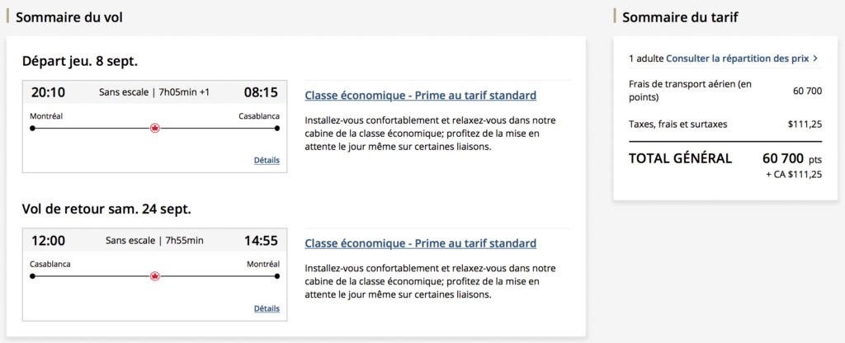Open Classe économique fare link for departure flight
The image size is (845, 343).
pyautogui.click(x=420, y=96)
